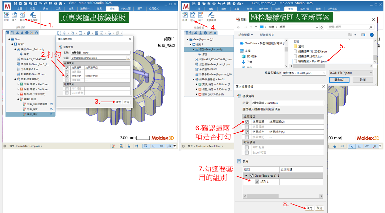The width and height of the screenshot is (385, 213).
Task: Check the 組別 1 checkbox under Gear(Exported)_1
Action: tap(257, 182)
